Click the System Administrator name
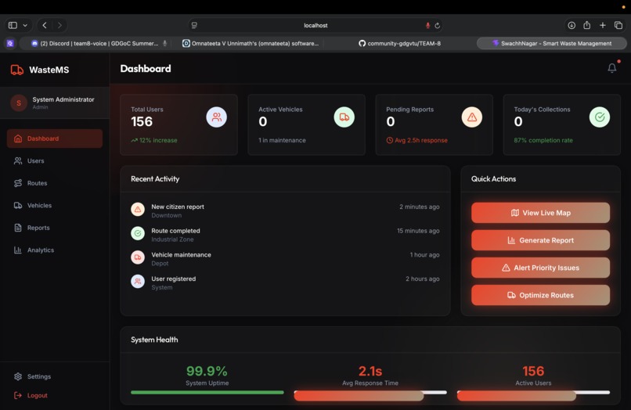 pos(63,99)
